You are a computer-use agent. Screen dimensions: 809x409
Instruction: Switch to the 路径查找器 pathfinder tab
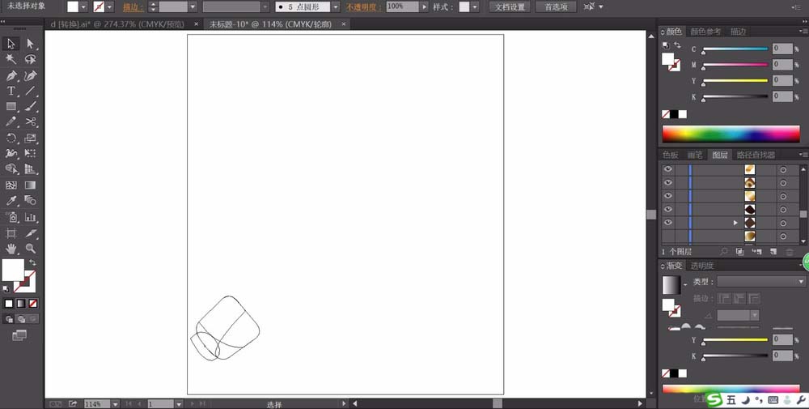pos(756,155)
